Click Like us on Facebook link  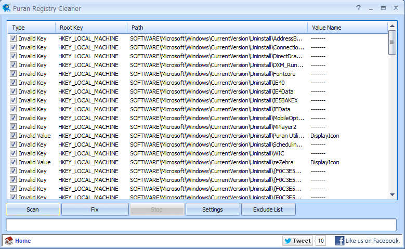click(372, 241)
